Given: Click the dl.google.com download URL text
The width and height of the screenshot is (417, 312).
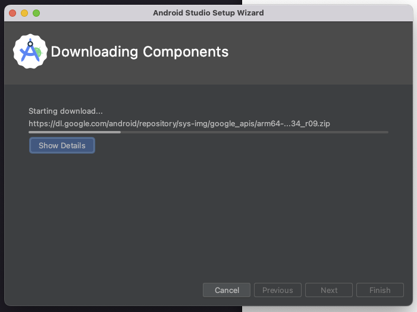Looking at the screenshot, I should point(179,123).
